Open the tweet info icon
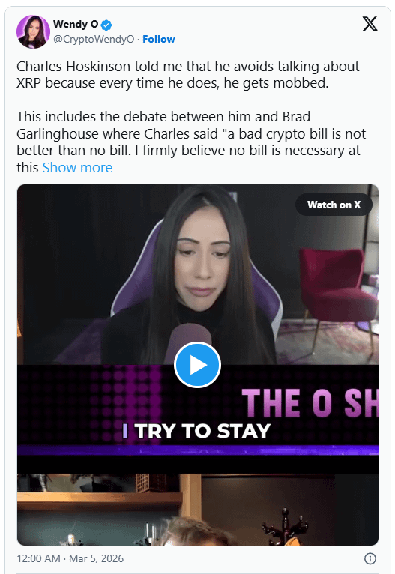395x574 pixels. (x=370, y=558)
